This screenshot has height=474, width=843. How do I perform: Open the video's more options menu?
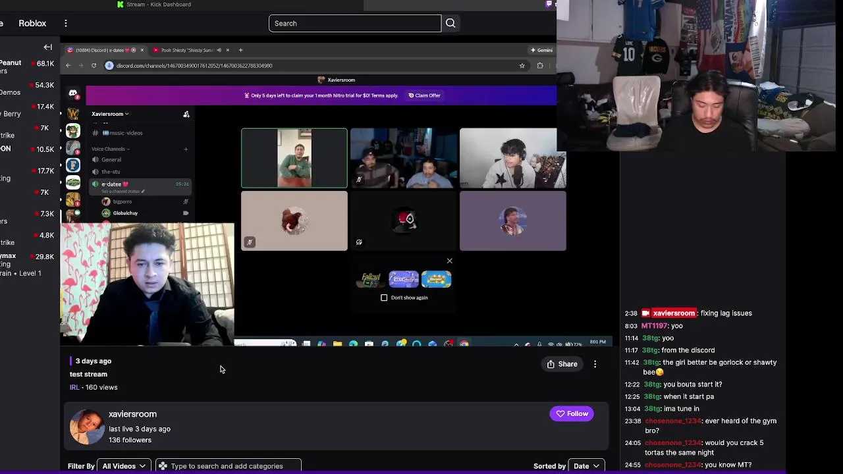click(595, 364)
